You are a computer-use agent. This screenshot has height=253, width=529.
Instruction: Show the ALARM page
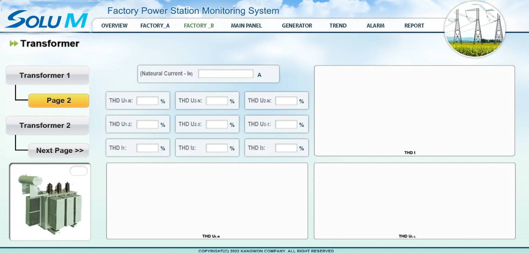[375, 26]
